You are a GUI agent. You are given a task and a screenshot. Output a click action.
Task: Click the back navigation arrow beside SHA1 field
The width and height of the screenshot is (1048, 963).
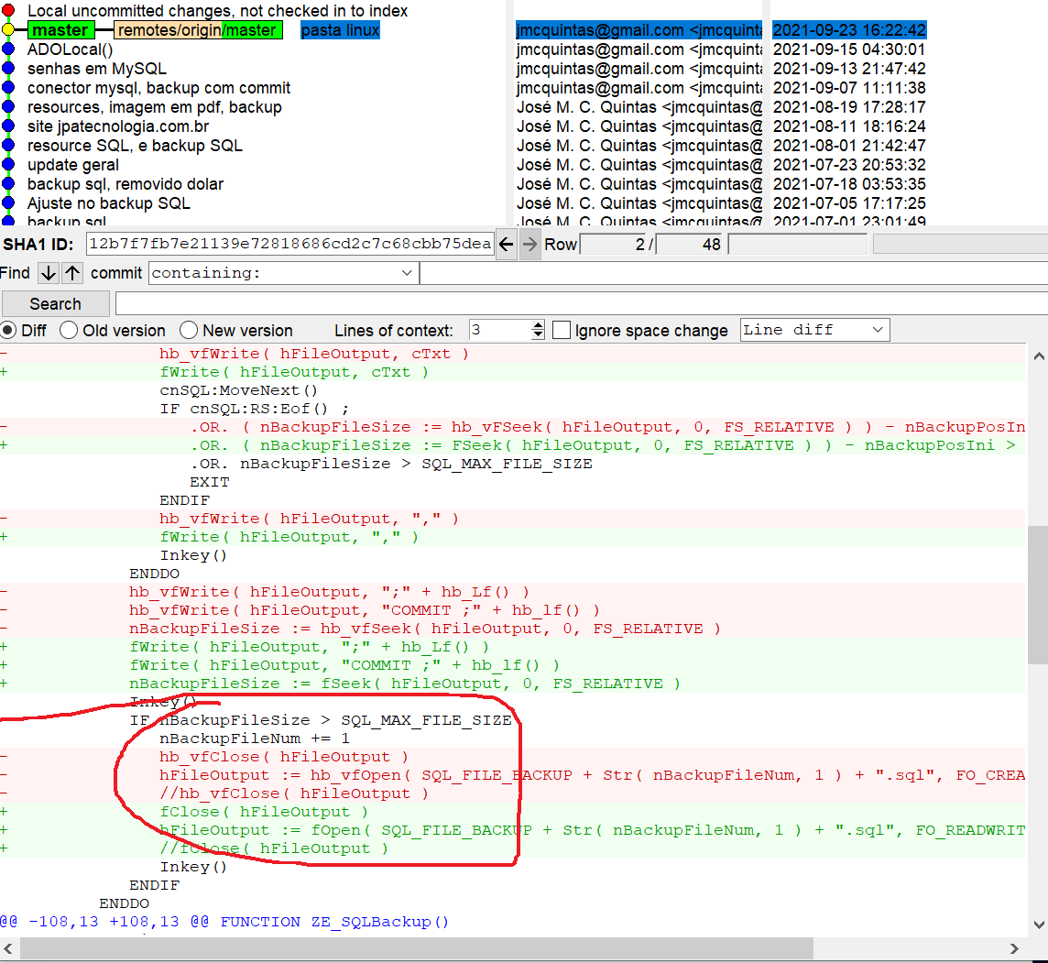507,245
